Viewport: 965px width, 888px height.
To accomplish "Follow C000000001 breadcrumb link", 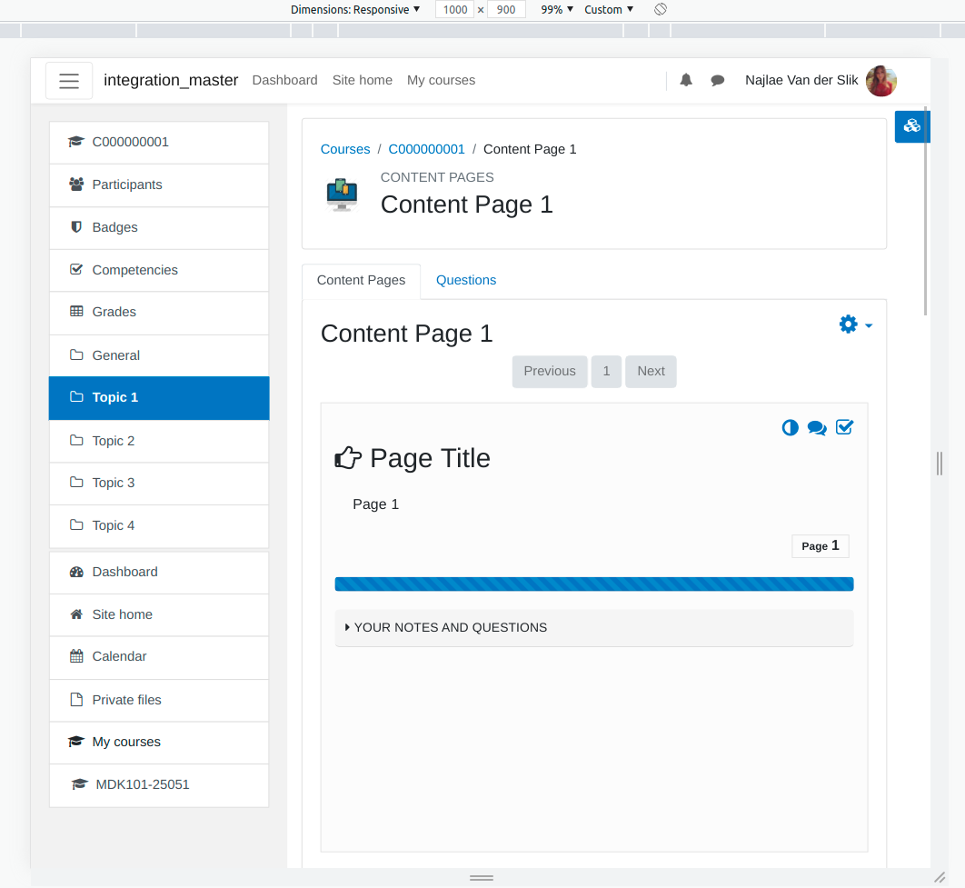I will tap(426, 150).
